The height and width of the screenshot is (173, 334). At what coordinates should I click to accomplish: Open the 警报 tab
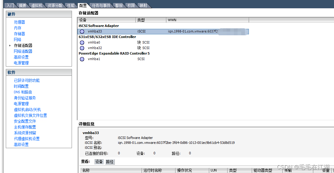click(x=119, y=6)
